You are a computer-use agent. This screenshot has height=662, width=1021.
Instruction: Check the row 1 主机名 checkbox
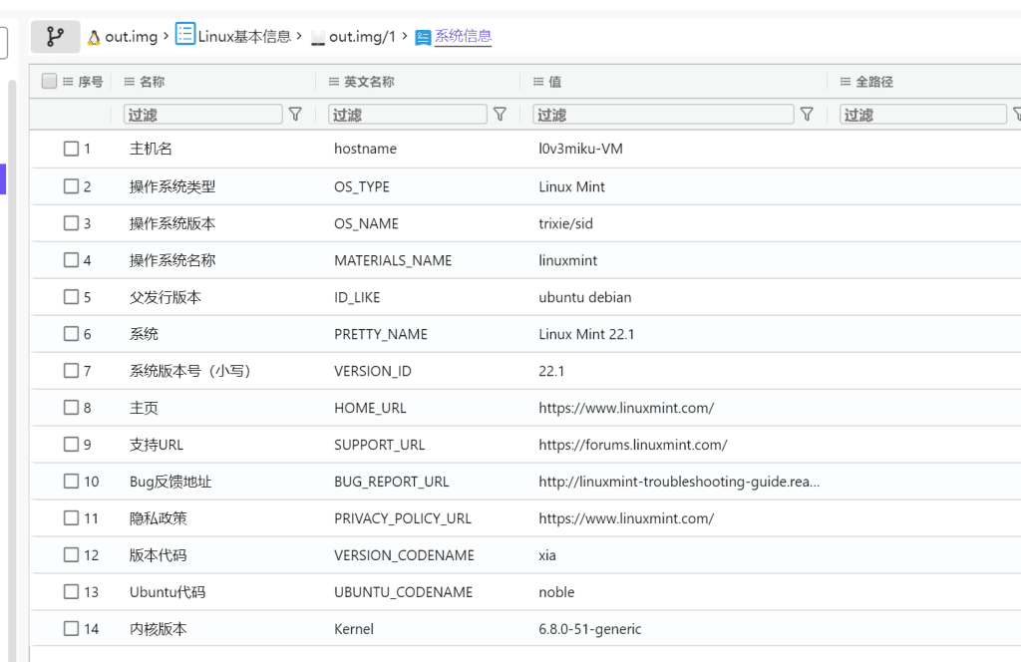[71, 149]
